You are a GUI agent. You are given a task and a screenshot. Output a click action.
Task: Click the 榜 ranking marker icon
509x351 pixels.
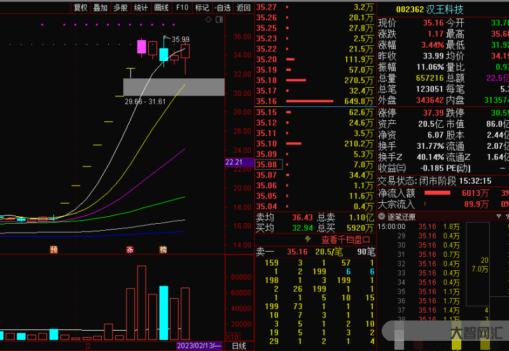(x=163, y=250)
